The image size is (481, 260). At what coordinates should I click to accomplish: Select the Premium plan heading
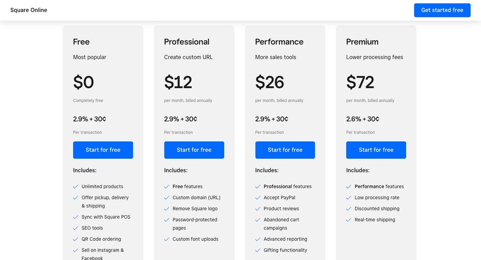click(x=362, y=42)
